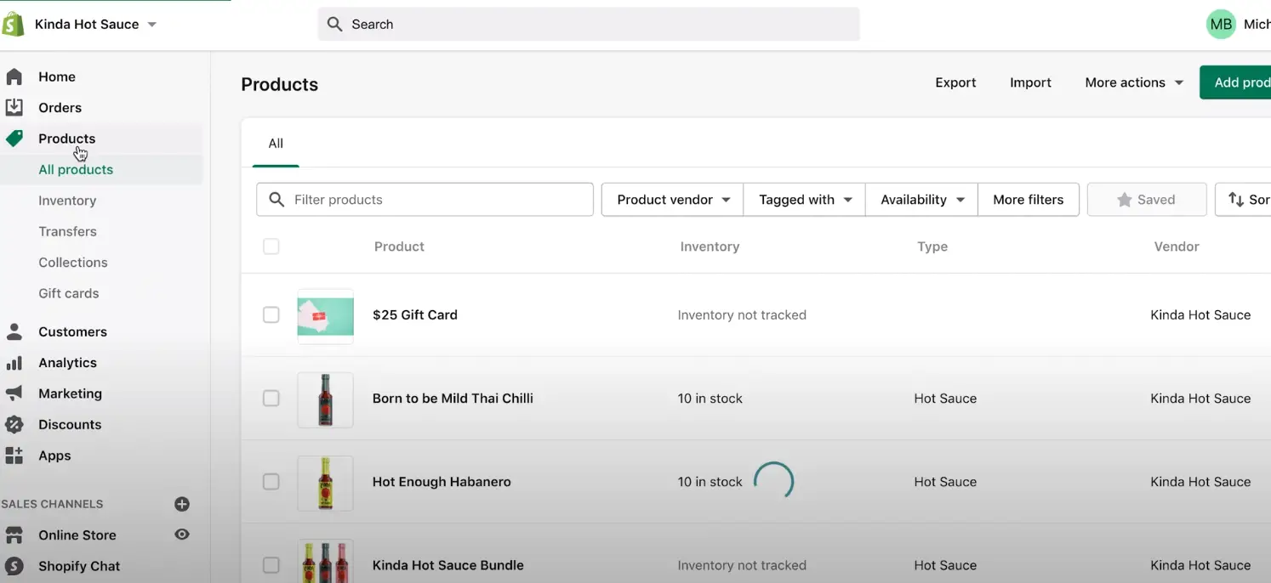Click the Filter products input field
Viewport: 1271px width, 583px height.
[x=425, y=200]
